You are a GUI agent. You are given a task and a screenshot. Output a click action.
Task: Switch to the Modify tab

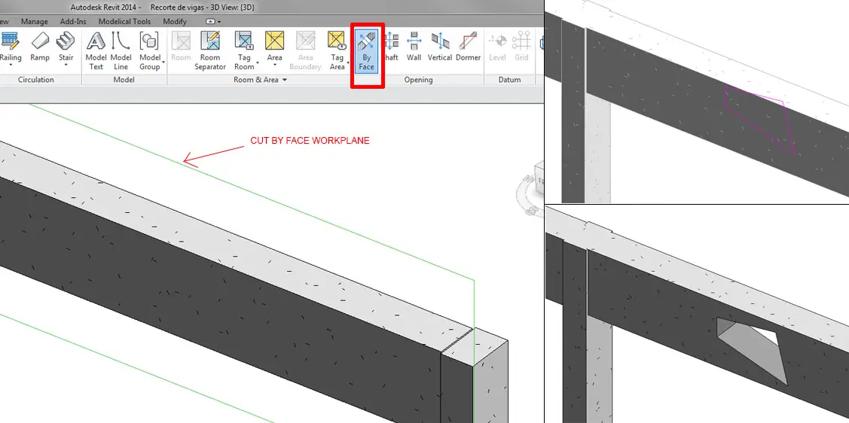click(x=175, y=22)
